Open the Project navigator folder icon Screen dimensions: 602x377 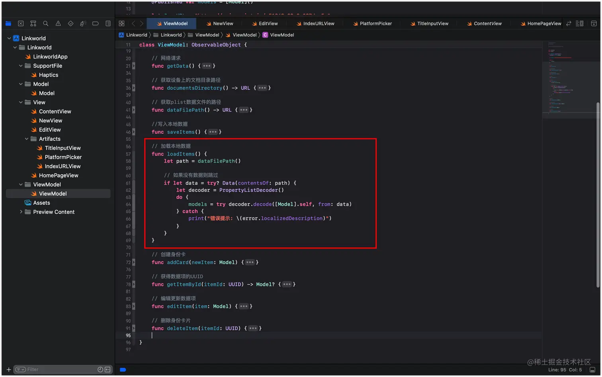8,23
